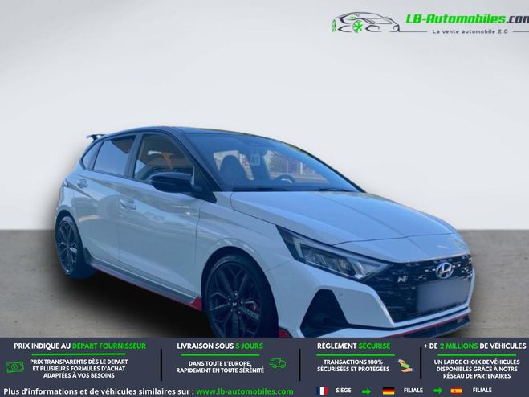Click 'LIVRAISON SOUS 5 JOURS' heading
The image size is (529, 397).
point(220,346)
